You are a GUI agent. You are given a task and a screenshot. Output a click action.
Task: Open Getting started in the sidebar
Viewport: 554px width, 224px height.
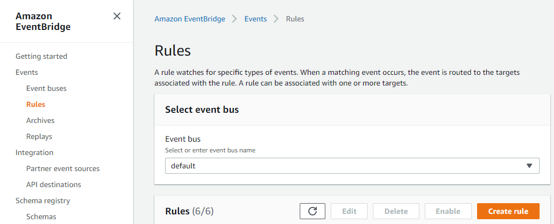41,56
